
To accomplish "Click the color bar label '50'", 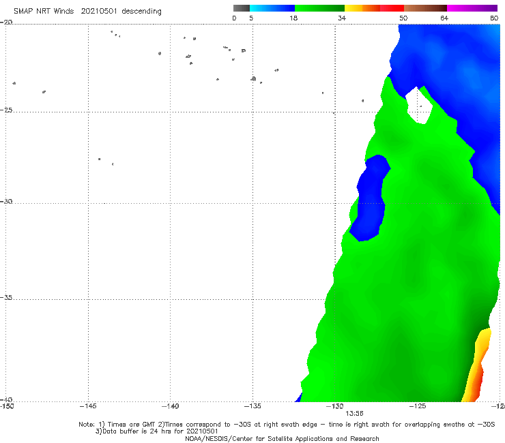I will pos(403,18).
